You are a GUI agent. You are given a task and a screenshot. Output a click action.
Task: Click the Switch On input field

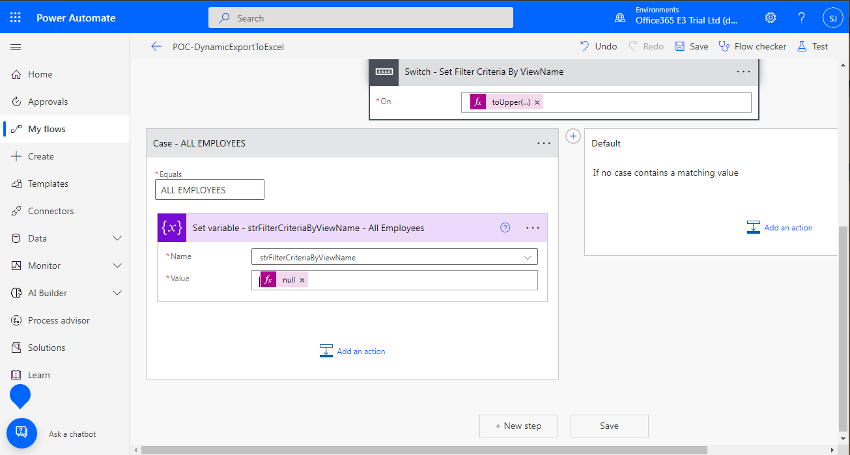[x=606, y=102]
